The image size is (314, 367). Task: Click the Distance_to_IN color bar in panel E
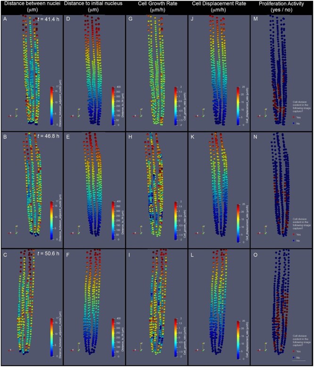113,220
